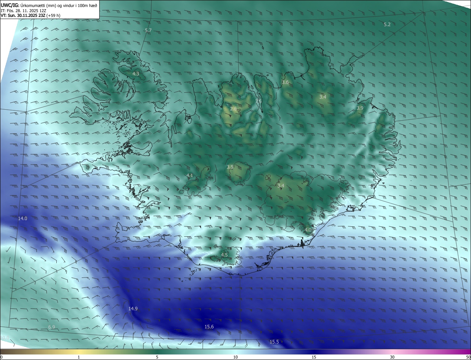The width and height of the screenshot is (471, 360).
Task: Click the 3.6 value label
Action: (x=285, y=82)
